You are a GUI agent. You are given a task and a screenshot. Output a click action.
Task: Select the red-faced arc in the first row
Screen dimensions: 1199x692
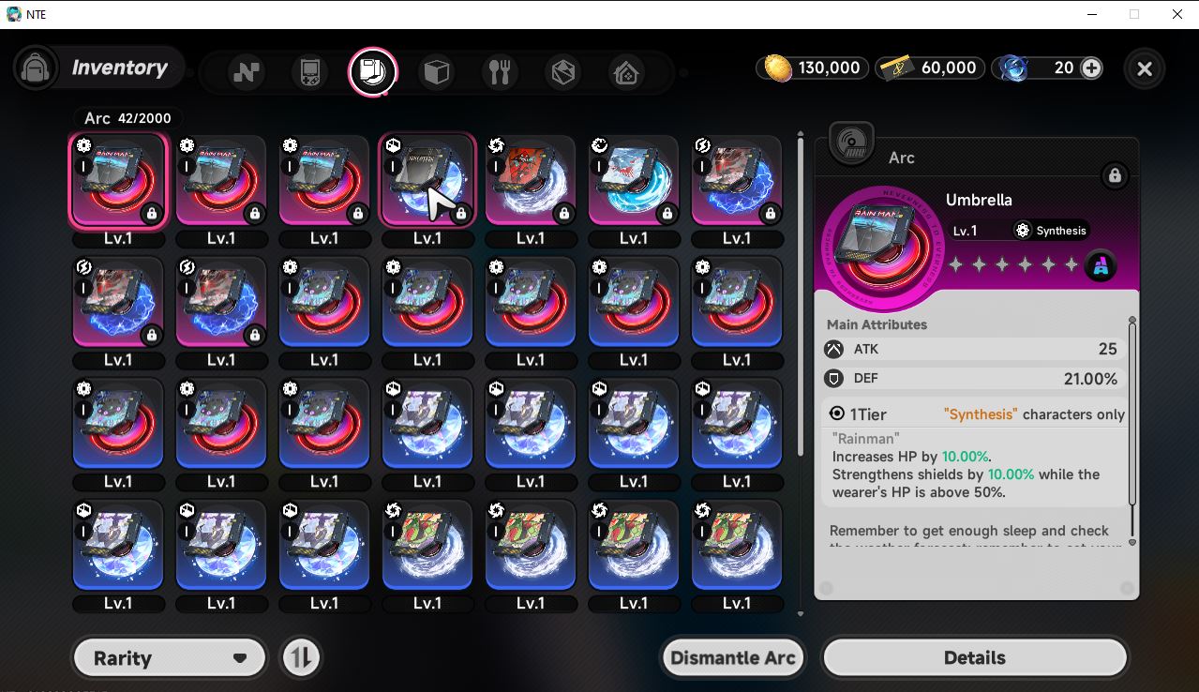pyautogui.click(x=531, y=180)
